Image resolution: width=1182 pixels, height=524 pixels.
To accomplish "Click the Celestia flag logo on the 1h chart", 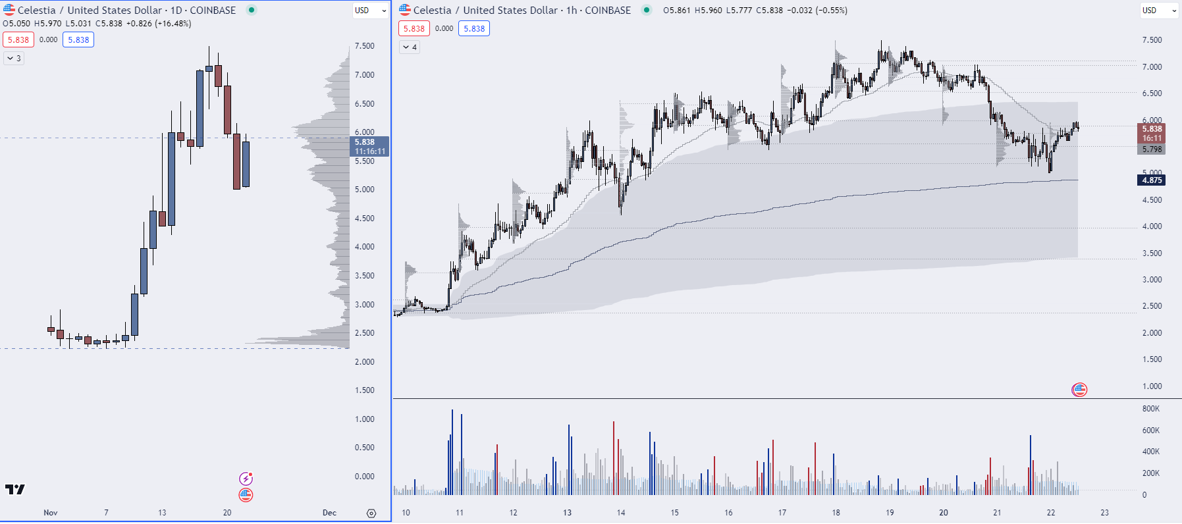I will [405, 10].
